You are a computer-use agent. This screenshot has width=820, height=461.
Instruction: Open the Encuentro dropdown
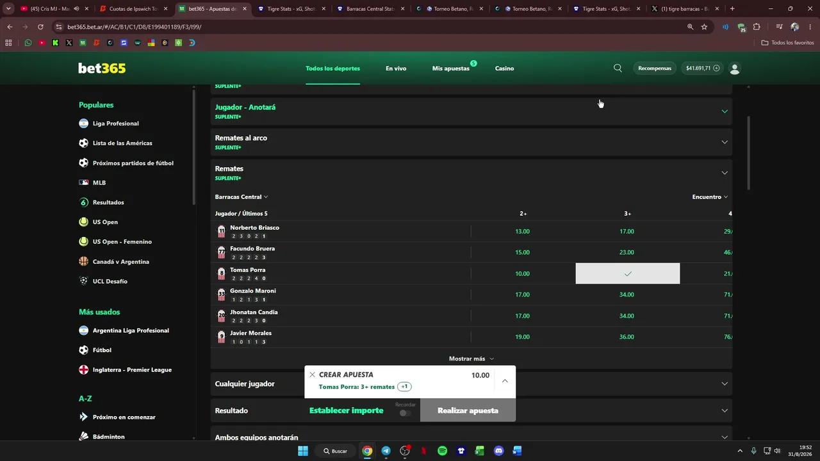point(710,197)
